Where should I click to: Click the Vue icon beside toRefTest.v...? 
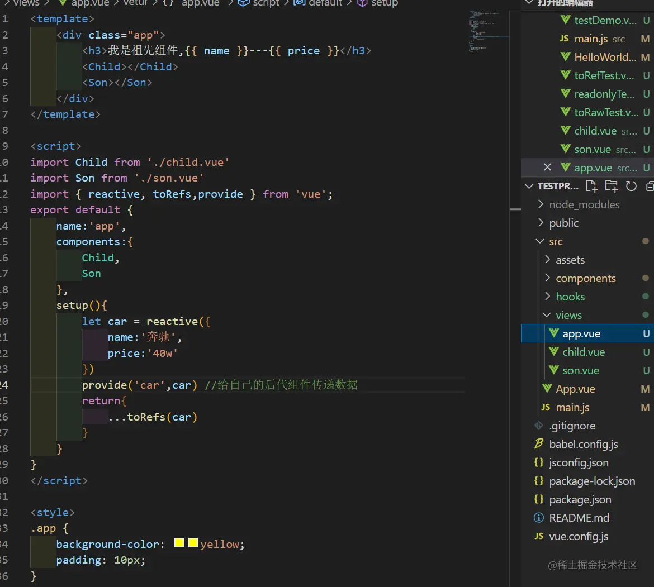click(565, 75)
